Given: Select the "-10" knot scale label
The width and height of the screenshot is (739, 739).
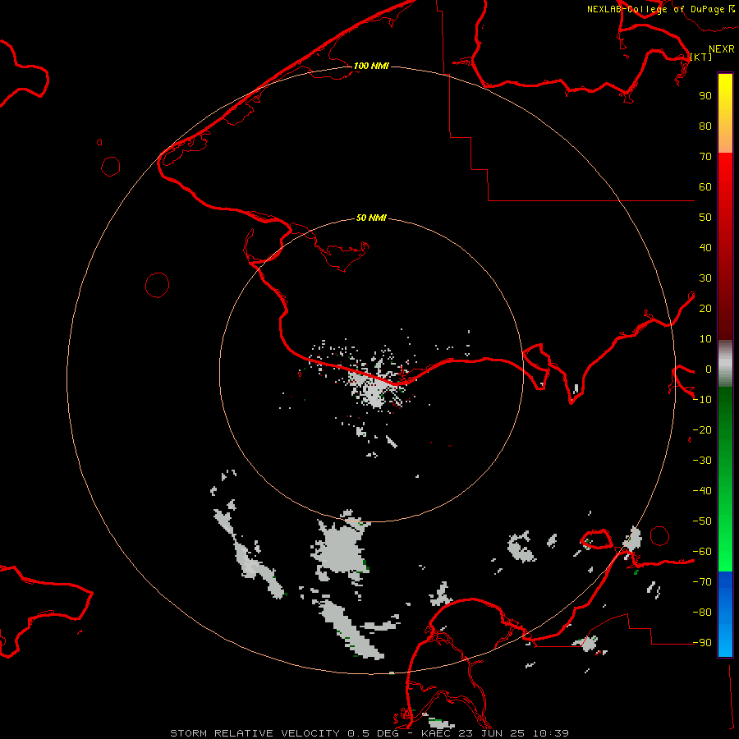Looking at the screenshot, I should 702,400.
